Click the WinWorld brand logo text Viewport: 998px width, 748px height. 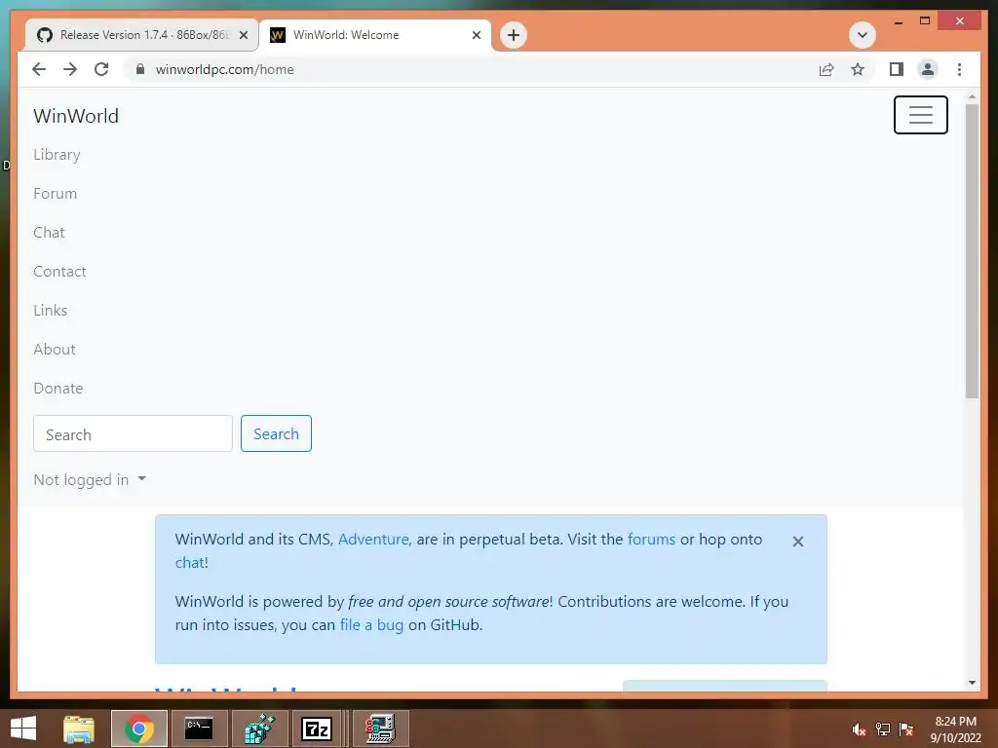point(76,116)
